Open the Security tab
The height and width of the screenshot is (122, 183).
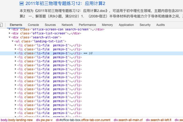coord(145,25)
